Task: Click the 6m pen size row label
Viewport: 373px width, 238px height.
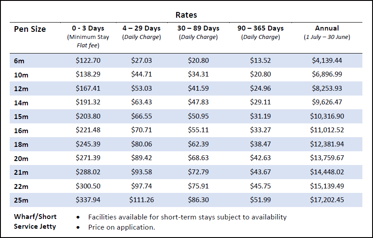Action: coord(19,61)
